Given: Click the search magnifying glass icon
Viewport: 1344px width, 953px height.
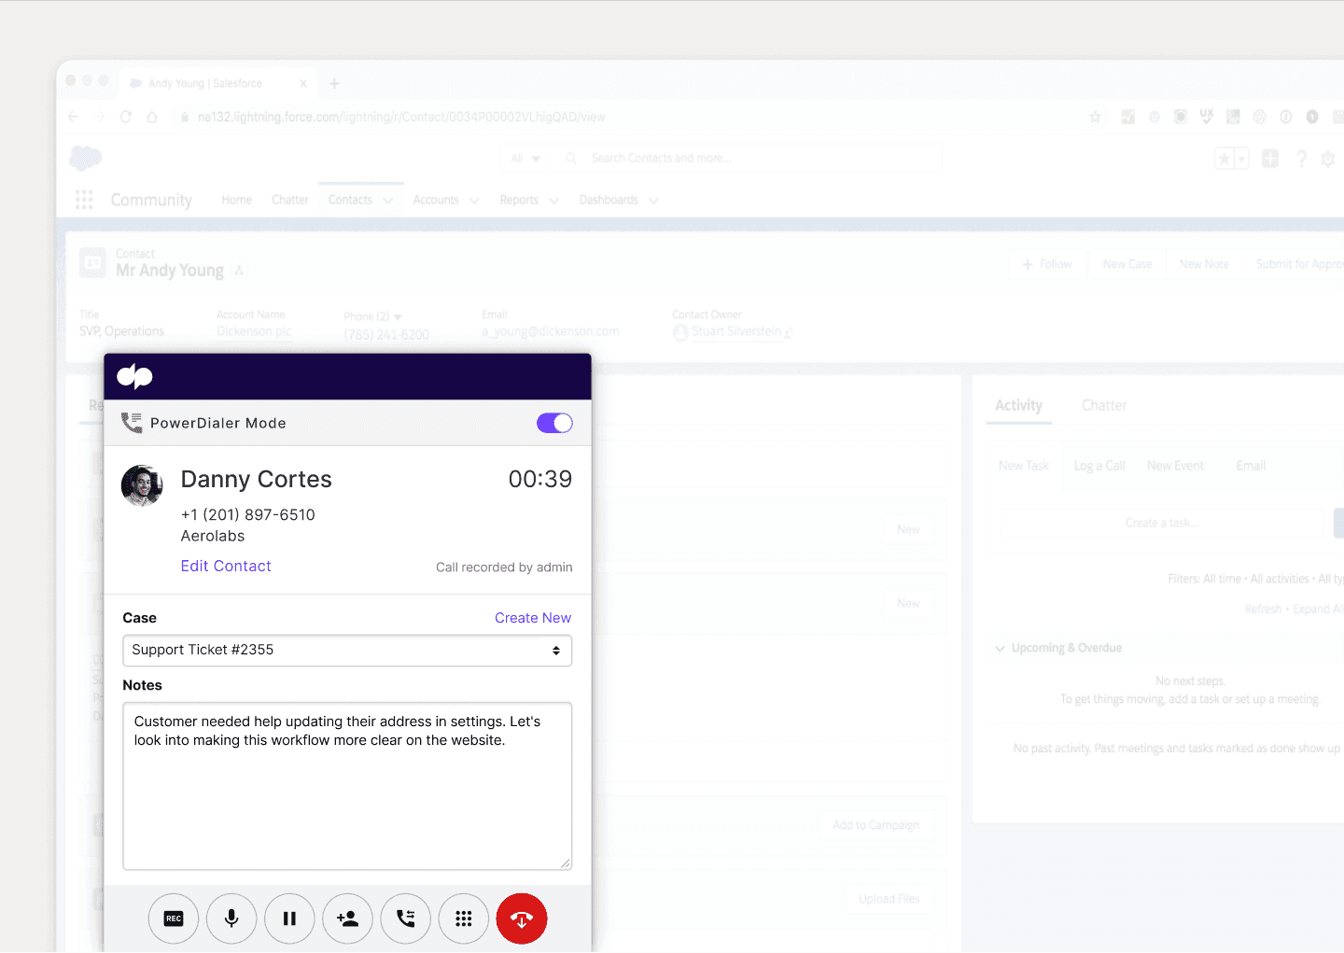Looking at the screenshot, I should click(571, 158).
